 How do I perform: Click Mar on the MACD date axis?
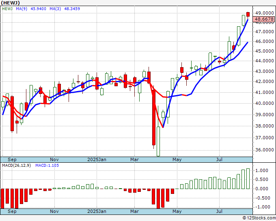coord(134,211)
